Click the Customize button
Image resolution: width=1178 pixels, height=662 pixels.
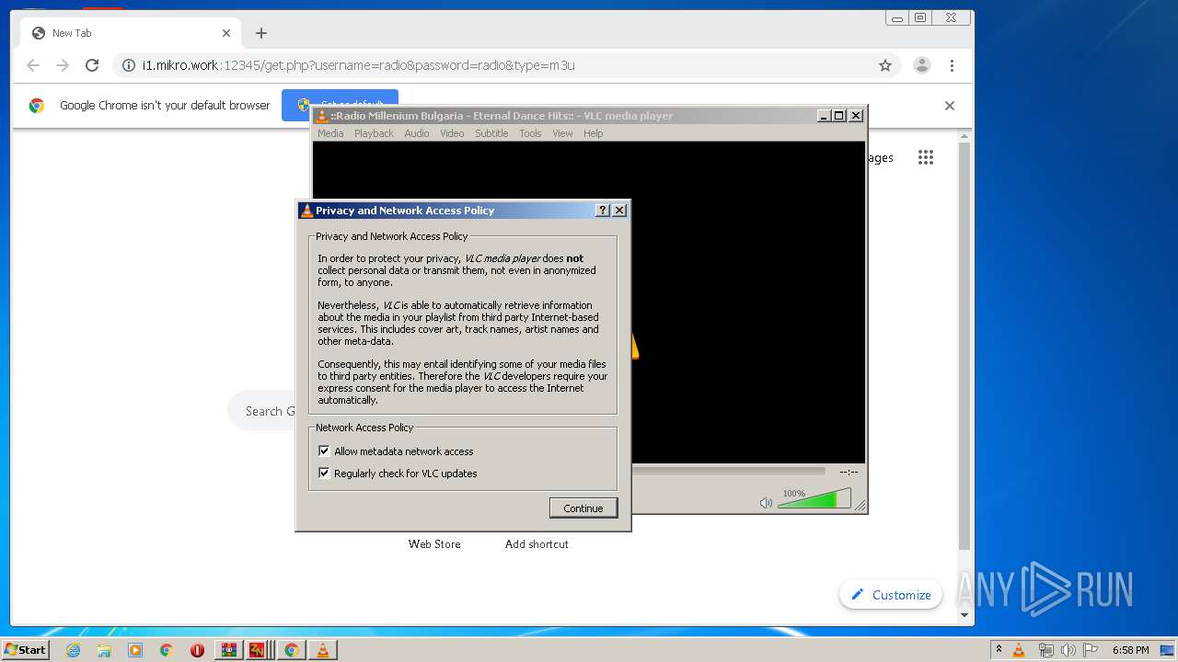point(891,595)
